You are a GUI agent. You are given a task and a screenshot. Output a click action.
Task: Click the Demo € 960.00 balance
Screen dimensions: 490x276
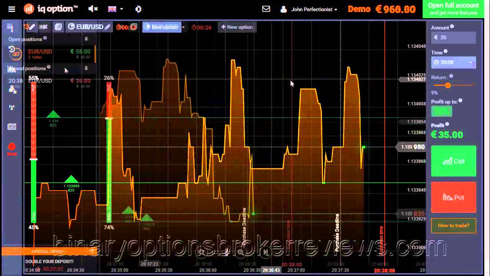pos(382,9)
